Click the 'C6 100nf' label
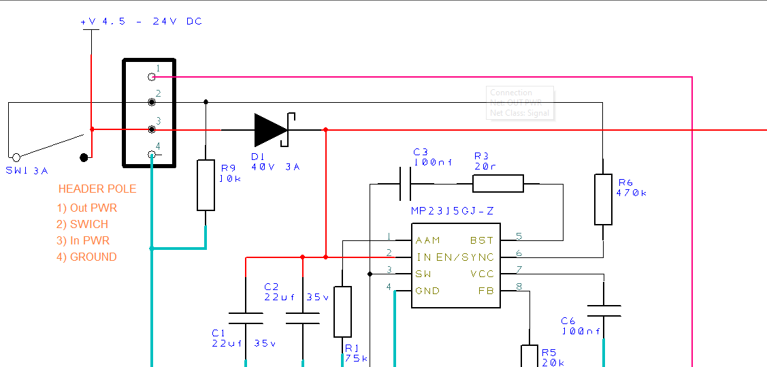The height and width of the screenshot is (367, 767). click(x=580, y=326)
